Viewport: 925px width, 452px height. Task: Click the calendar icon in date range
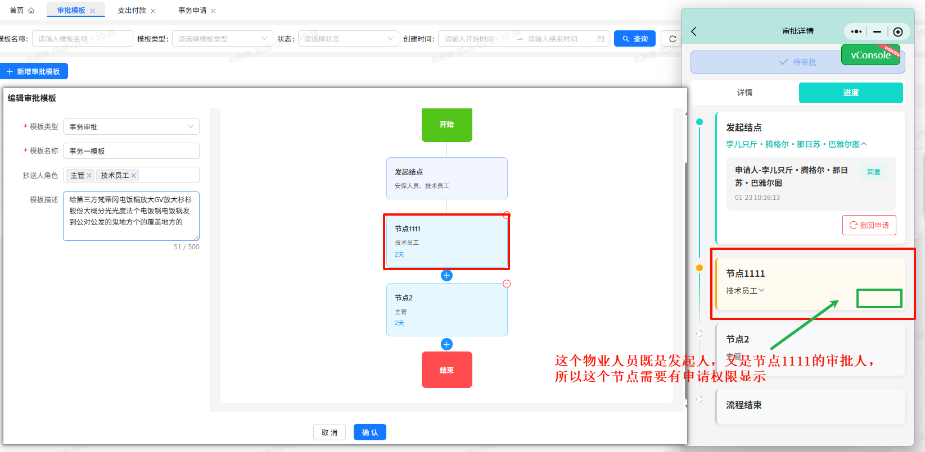(601, 39)
